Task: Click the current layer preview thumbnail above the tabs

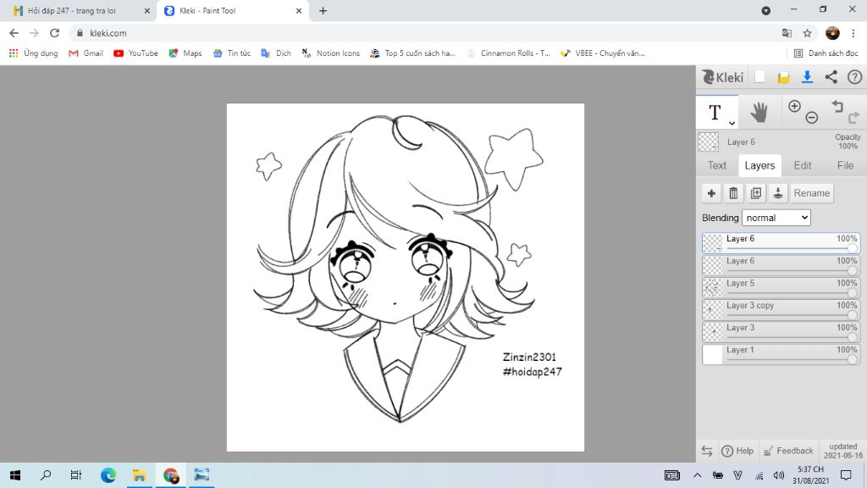Action: [x=709, y=141]
